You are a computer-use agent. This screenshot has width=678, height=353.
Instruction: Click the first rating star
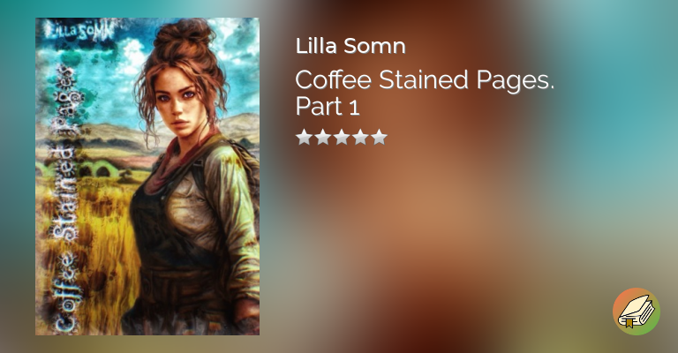(304, 137)
